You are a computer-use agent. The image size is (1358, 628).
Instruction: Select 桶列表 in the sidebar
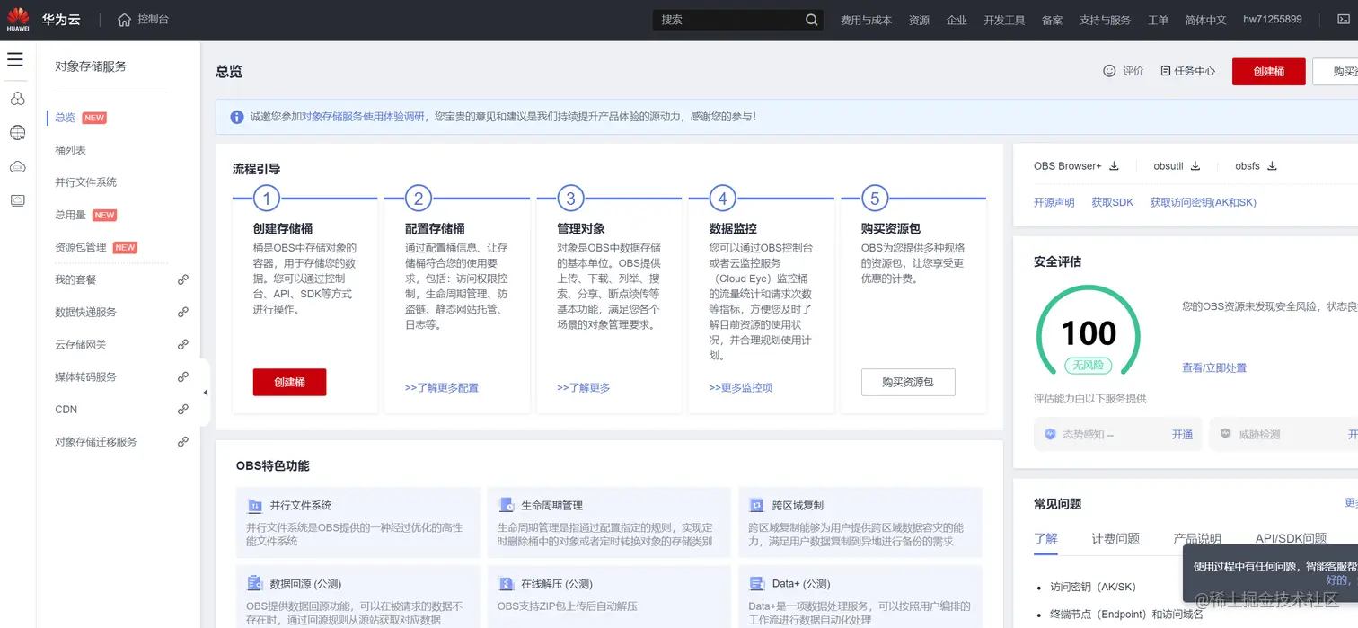point(70,150)
